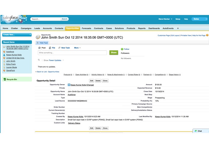
Task: Click the top Edit button in Opportunity Detail
Action: pos(92,81)
